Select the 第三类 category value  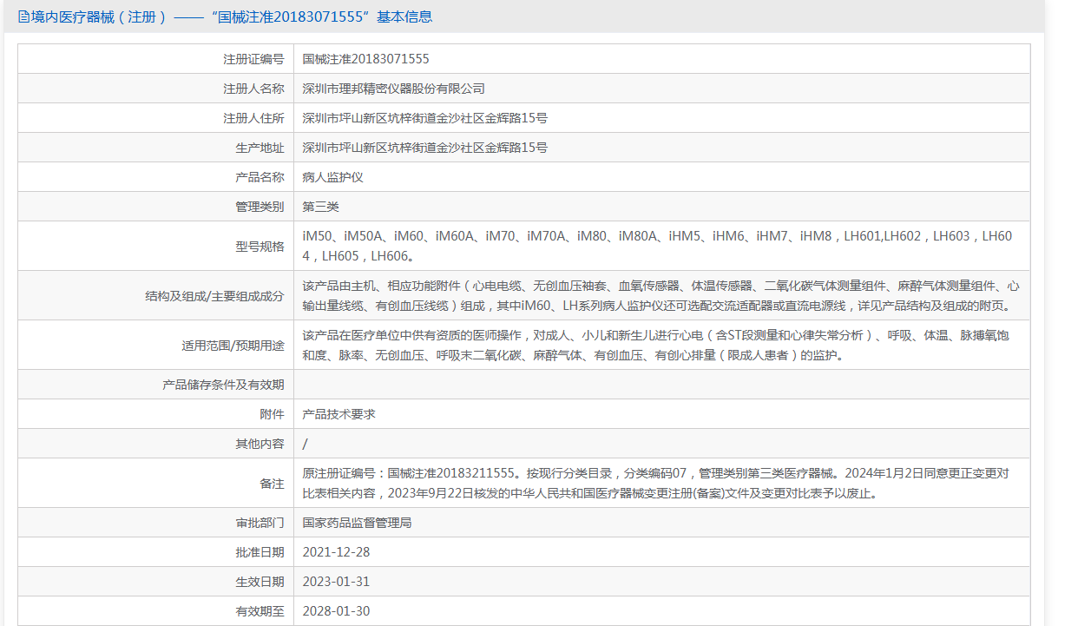320,207
